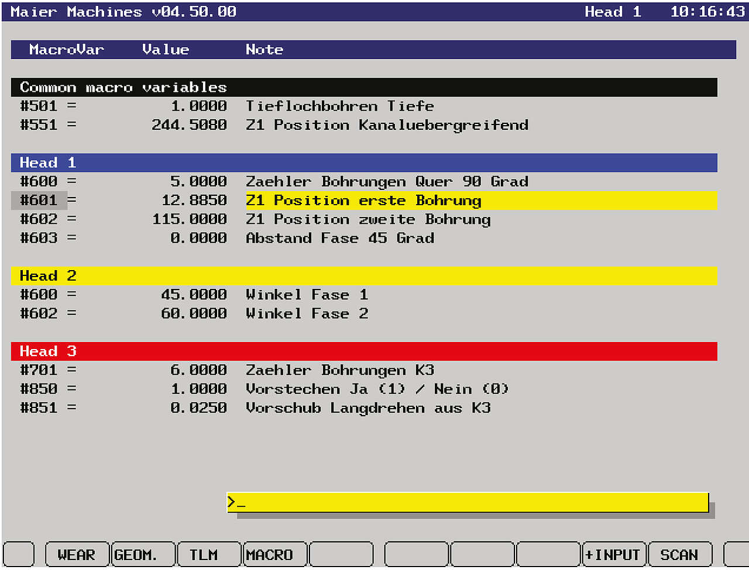Image resolution: width=749 pixels, height=570 pixels.
Task: Select variable #551 value 244.5080
Action: point(189,125)
